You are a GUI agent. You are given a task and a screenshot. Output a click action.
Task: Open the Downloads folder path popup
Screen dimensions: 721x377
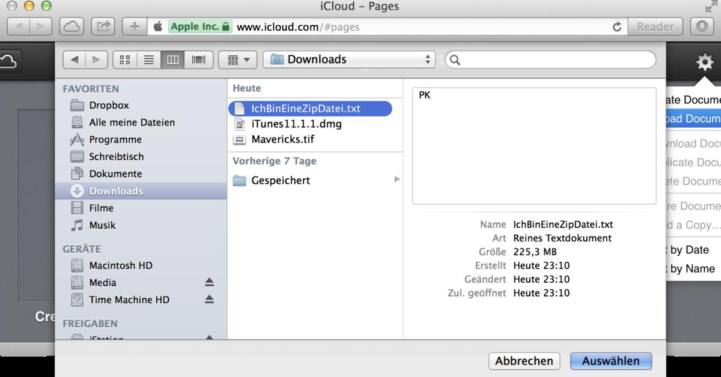pos(349,59)
